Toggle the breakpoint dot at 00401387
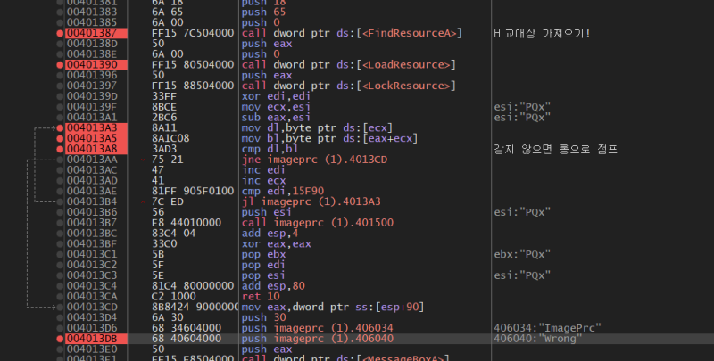The width and height of the screenshot is (714, 361). pyautogui.click(x=60, y=33)
